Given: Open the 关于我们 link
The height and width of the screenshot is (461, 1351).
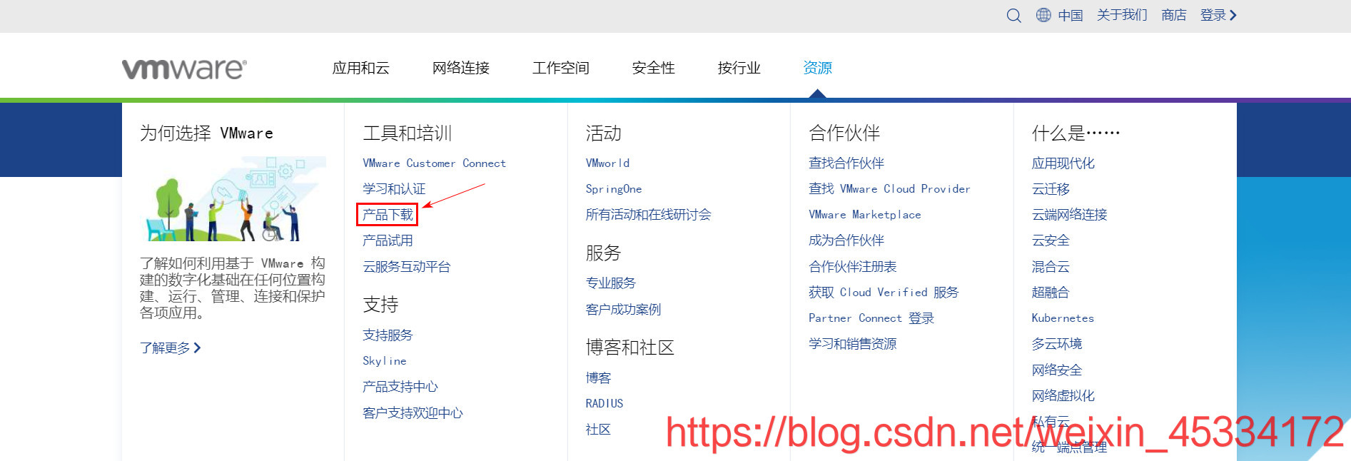Looking at the screenshot, I should (1122, 15).
